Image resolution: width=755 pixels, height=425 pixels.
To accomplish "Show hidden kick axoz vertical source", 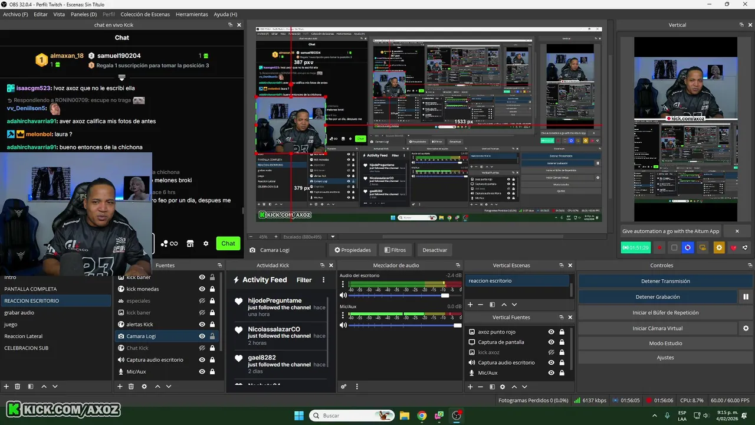I will click(552, 352).
